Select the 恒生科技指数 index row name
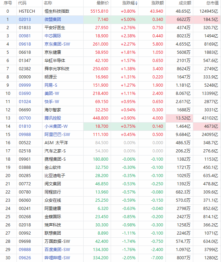 coord(57,11)
